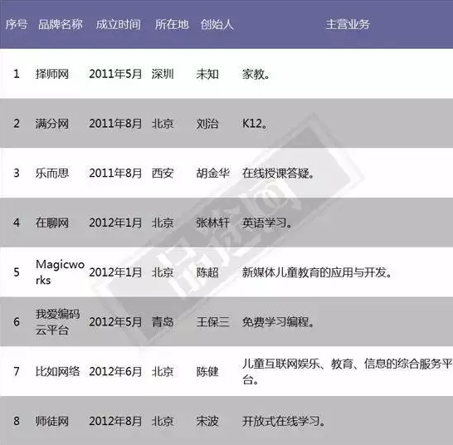This screenshot has width=453, height=445.
Task: Click the founder name 胡金华
Action: pyautogui.click(x=213, y=174)
